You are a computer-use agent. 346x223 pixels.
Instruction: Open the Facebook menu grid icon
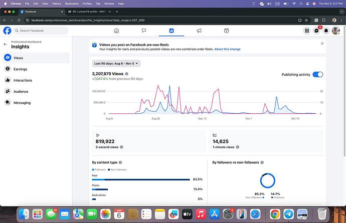click(307, 31)
